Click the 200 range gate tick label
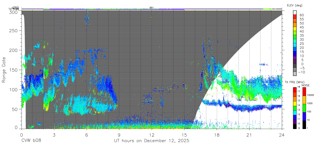Viewport: 317px width, 146px height. coord(14,50)
